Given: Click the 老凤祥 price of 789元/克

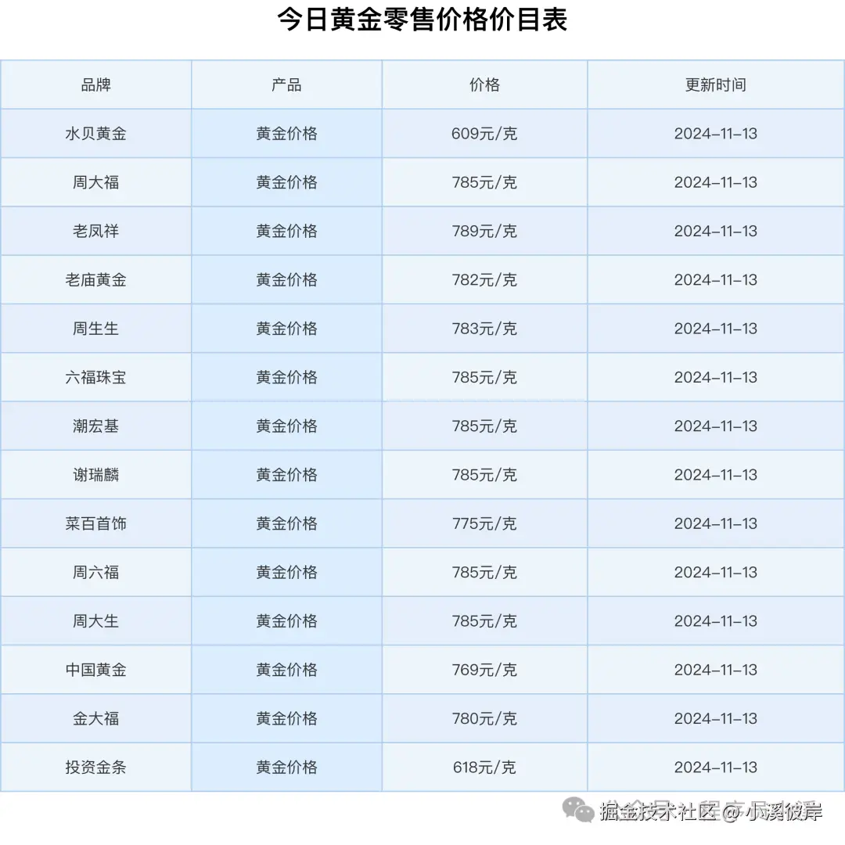Looking at the screenshot, I should pyautogui.click(x=484, y=231).
